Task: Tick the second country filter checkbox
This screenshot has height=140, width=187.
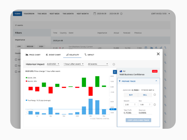Action: (16, 66)
